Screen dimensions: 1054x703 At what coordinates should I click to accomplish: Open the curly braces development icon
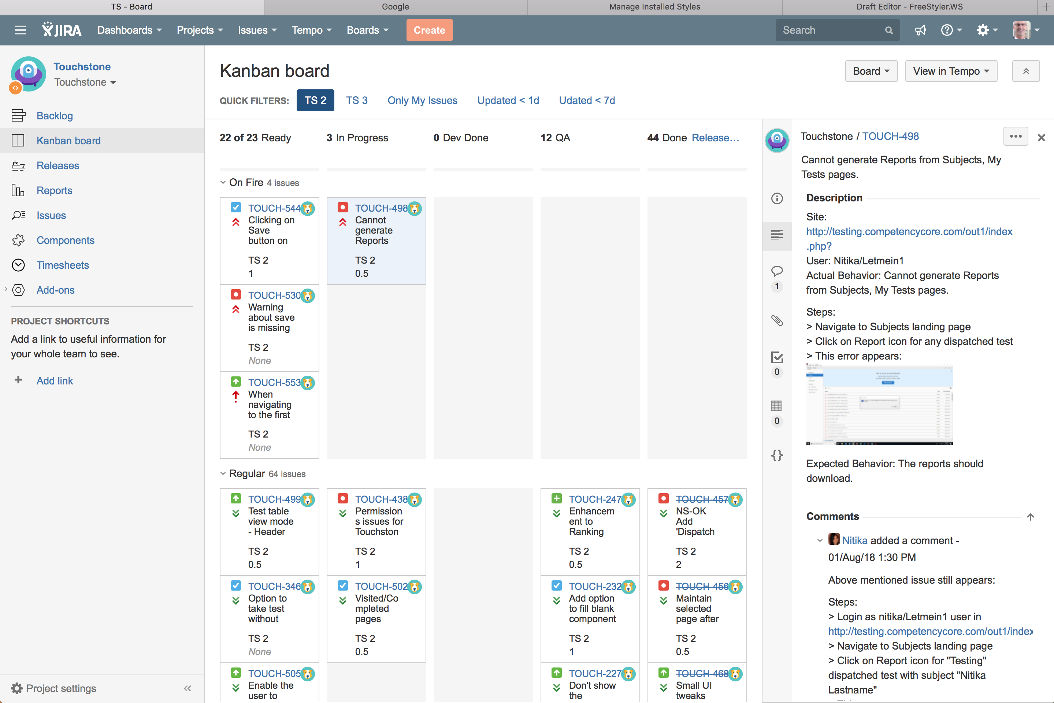(777, 455)
